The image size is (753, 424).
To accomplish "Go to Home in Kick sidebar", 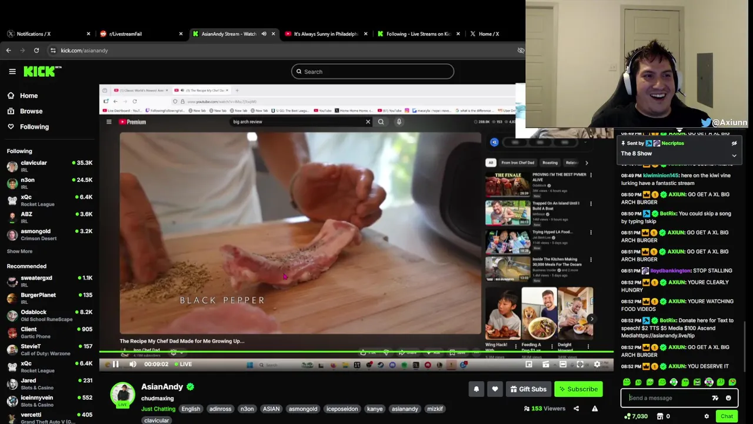I will [22, 95].
